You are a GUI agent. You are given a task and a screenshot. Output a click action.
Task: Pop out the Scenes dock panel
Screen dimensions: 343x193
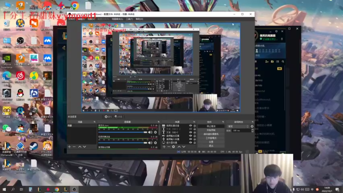[94, 122]
